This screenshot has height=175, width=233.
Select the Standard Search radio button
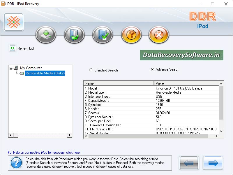91,70
